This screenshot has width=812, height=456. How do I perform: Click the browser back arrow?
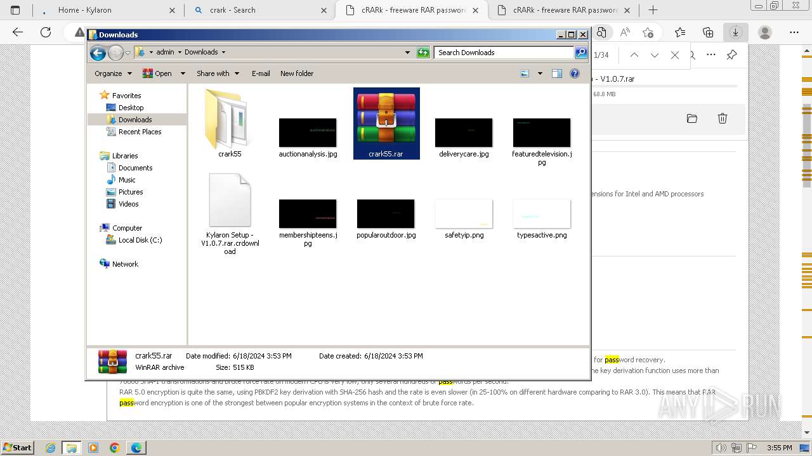pyautogui.click(x=18, y=32)
